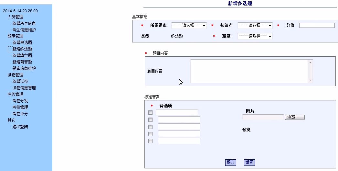Image resolution: width=338 pixels, height=171 pixels.
Task: Click the second answer option text field
Action: (x=179, y=120)
